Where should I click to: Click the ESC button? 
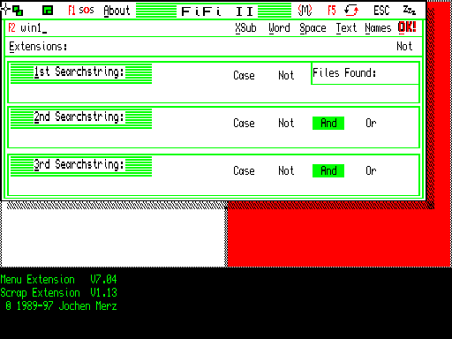(381, 11)
